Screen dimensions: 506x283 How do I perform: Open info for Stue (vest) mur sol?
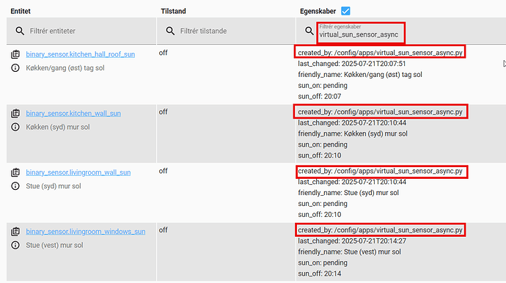(15, 246)
